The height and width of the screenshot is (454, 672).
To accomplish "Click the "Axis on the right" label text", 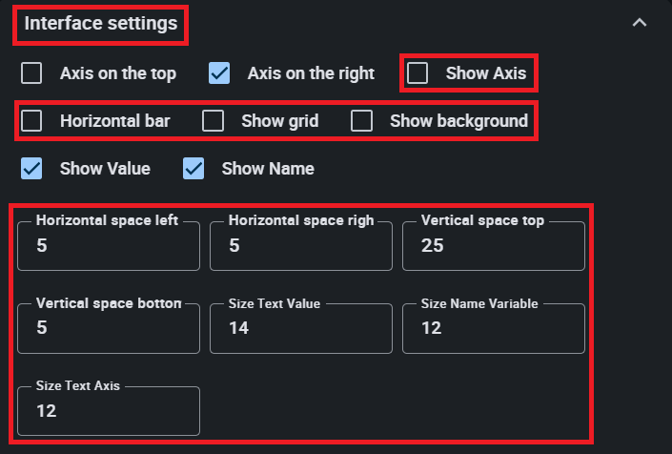I will click(311, 73).
